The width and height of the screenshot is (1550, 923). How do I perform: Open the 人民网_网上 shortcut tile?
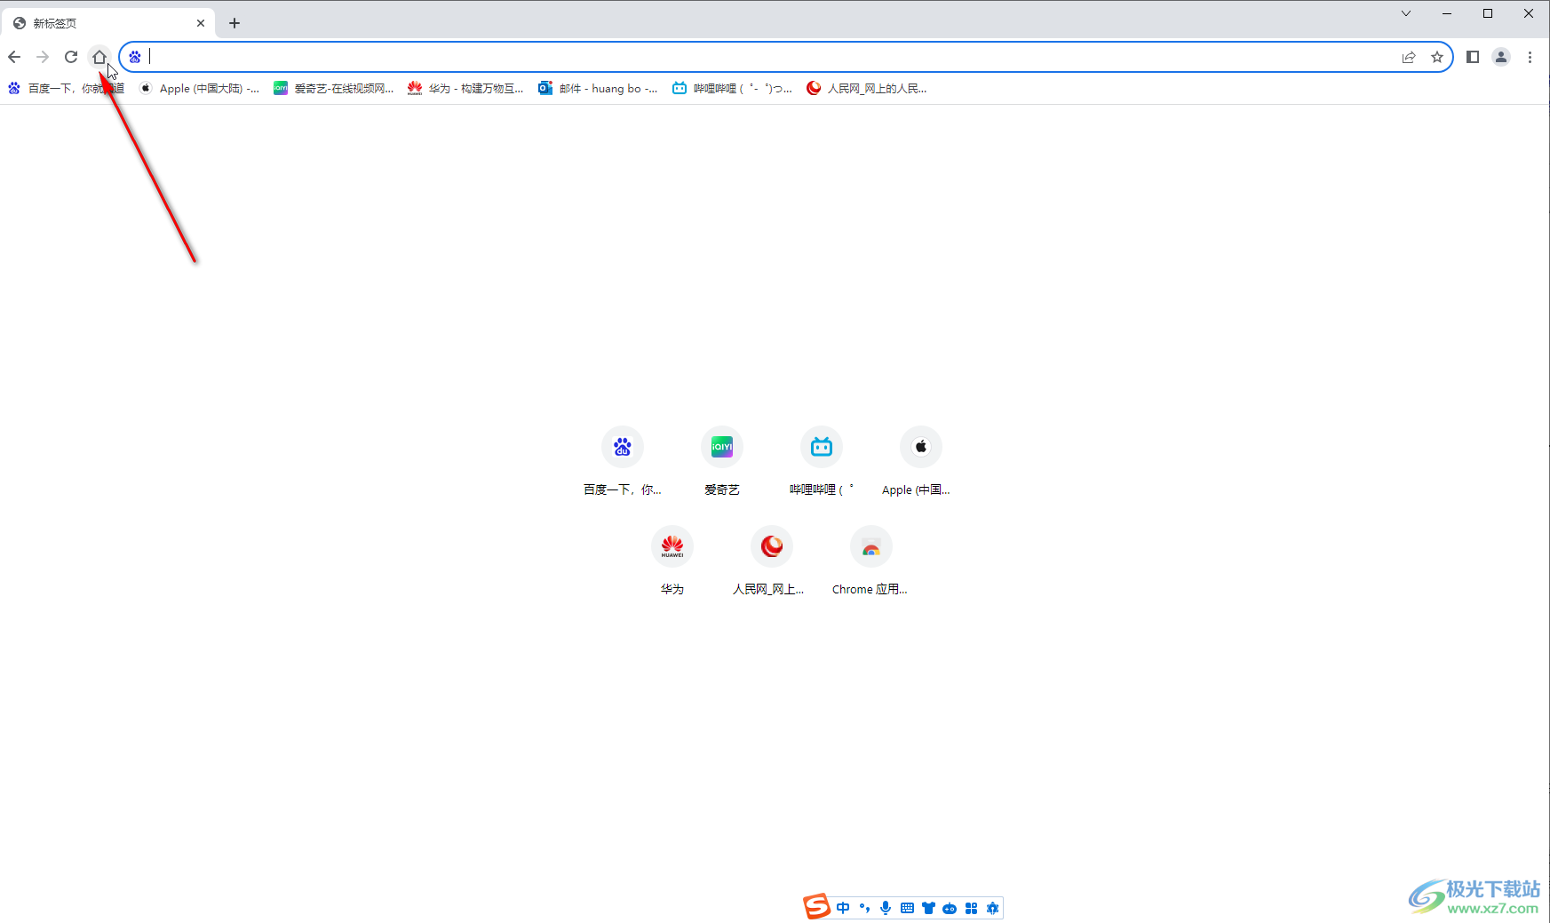tap(772, 561)
